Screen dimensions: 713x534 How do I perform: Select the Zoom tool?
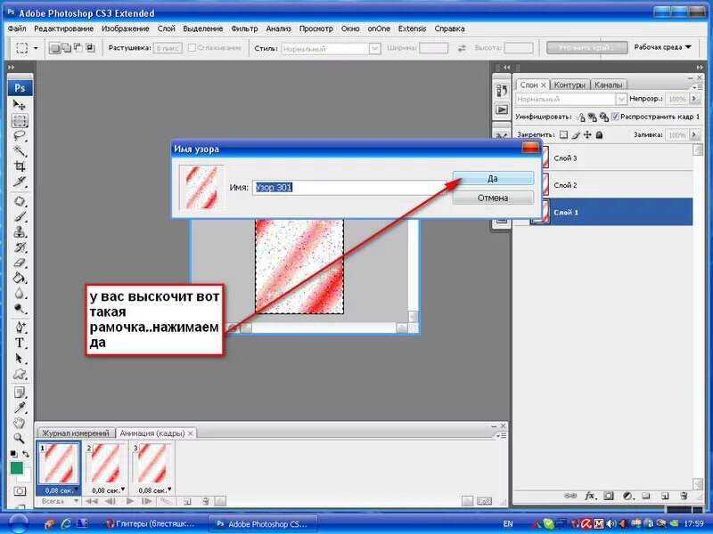pyautogui.click(x=19, y=438)
